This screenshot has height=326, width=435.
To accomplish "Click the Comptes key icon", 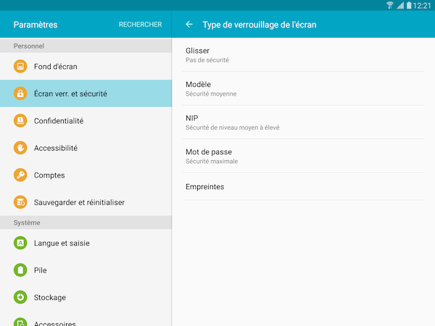I will [20, 175].
